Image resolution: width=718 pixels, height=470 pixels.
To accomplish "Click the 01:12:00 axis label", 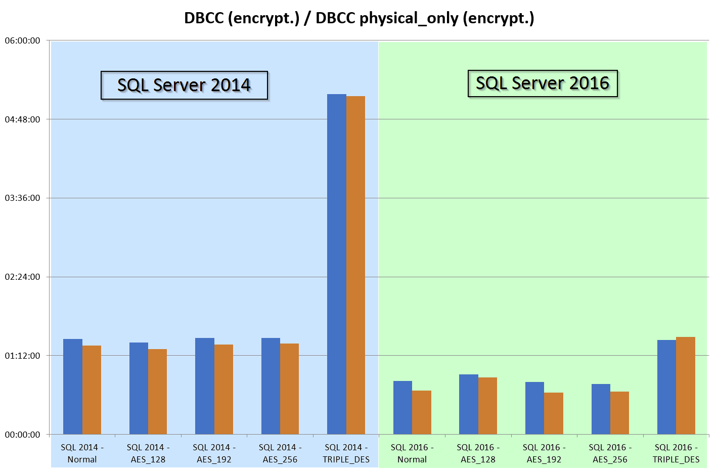I will click(22, 356).
